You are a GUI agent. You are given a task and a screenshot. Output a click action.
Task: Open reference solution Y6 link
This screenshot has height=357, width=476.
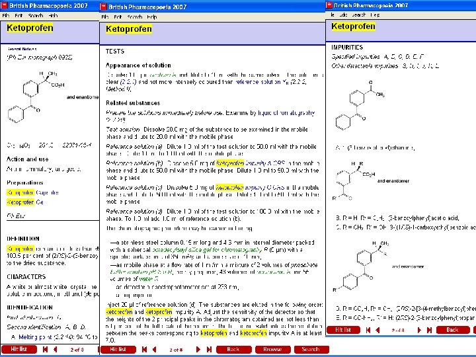(x=260, y=82)
